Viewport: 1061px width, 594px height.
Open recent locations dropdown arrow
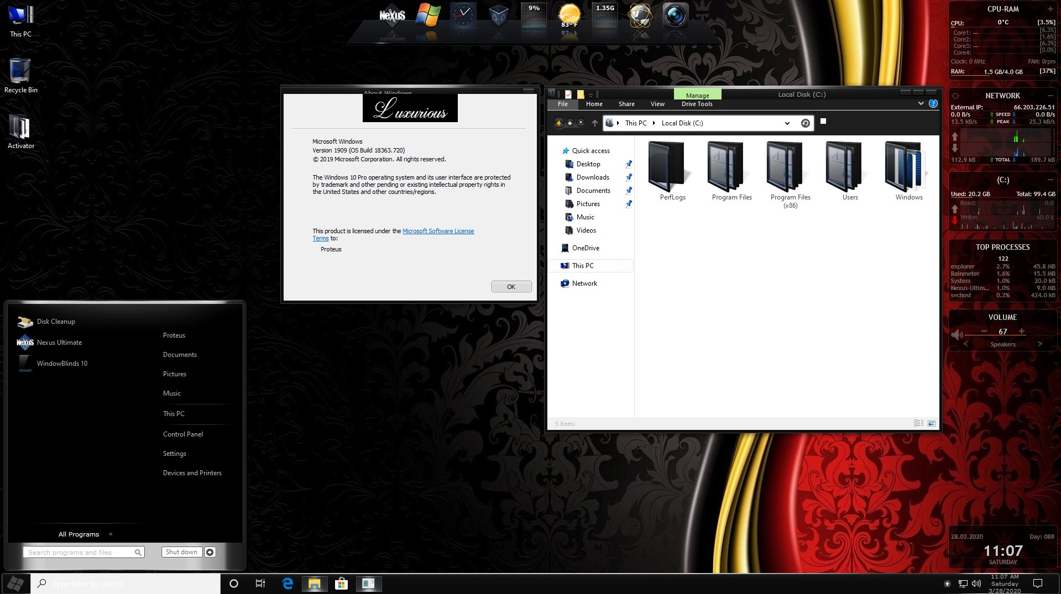[581, 123]
